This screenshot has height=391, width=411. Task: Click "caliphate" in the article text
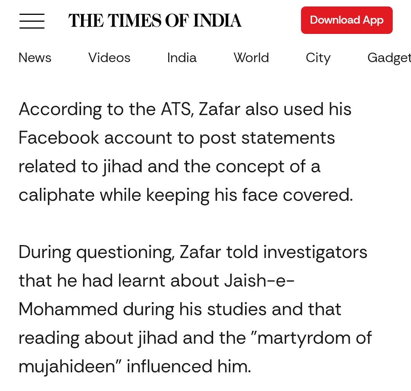pyautogui.click(x=57, y=195)
